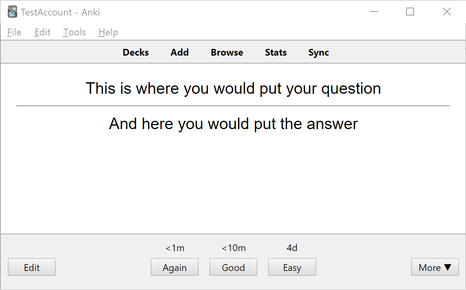Image resolution: width=466 pixels, height=290 pixels.
Task: Click the answer text on the card
Action: coord(233,124)
